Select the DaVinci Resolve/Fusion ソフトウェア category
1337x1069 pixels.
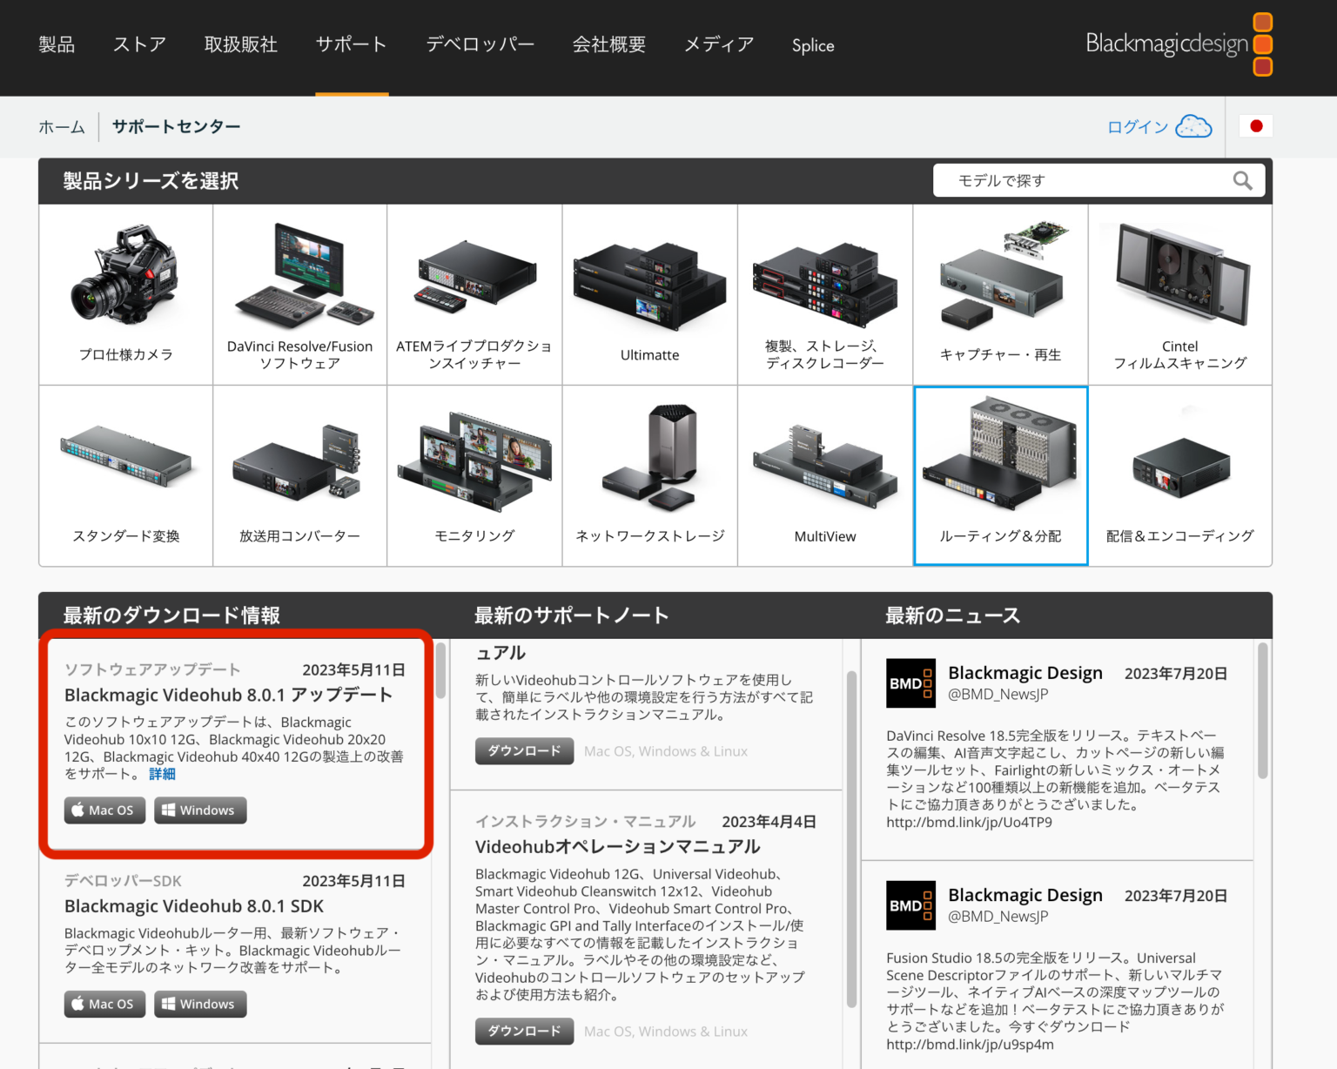(299, 293)
